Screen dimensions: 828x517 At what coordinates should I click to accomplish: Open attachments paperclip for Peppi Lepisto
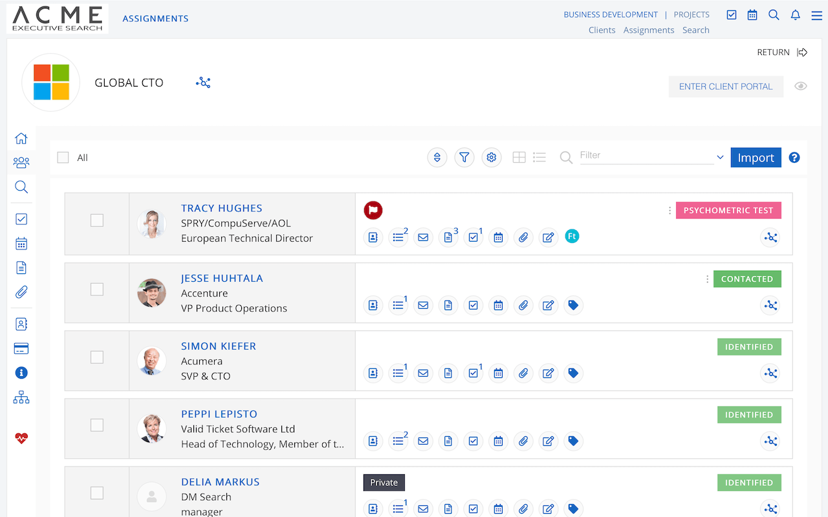523,441
